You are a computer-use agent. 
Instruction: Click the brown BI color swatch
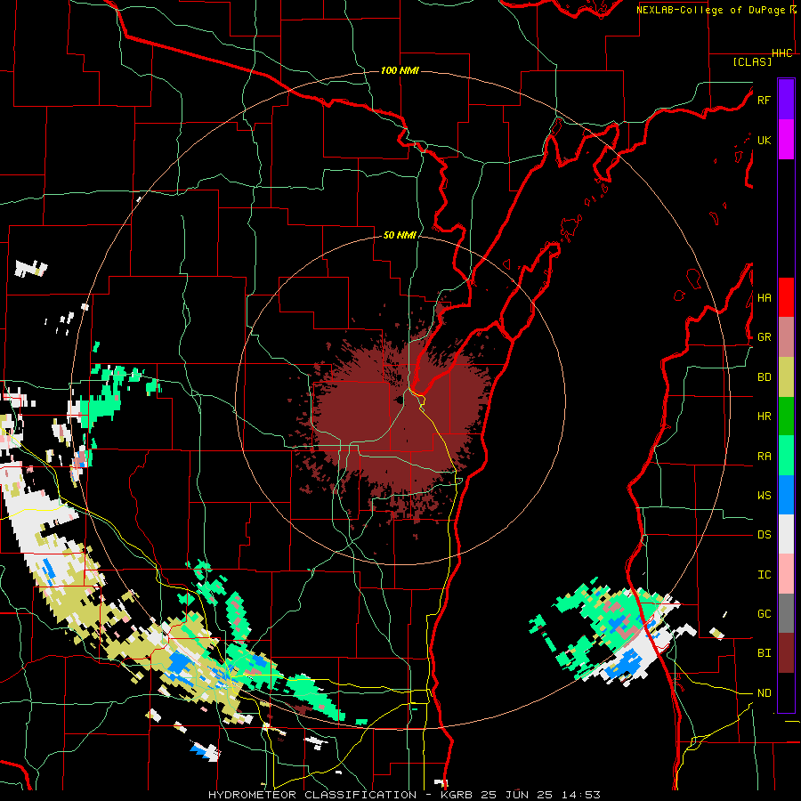click(786, 653)
